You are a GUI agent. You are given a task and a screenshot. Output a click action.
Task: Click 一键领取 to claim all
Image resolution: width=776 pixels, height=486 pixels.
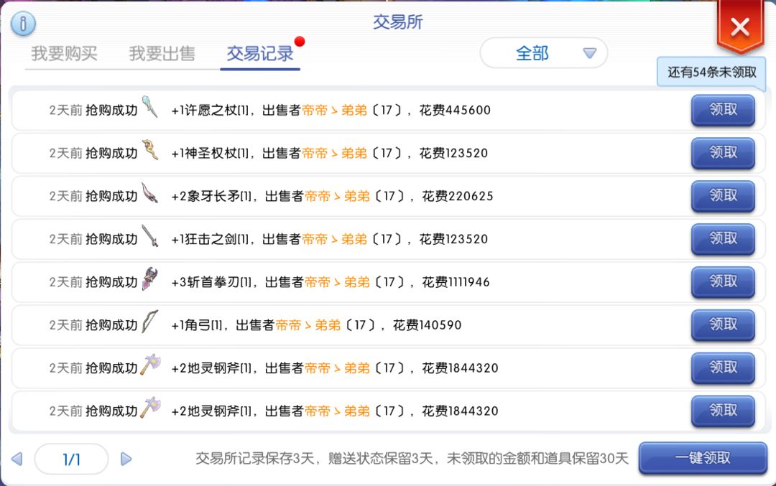(703, 458)
